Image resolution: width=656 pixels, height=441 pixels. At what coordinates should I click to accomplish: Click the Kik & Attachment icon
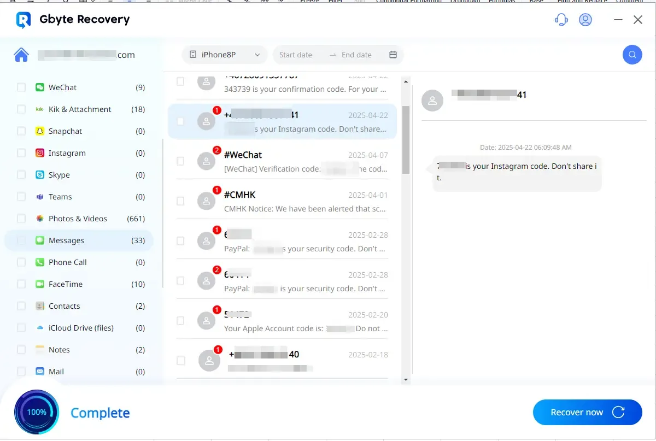point(40,109)
